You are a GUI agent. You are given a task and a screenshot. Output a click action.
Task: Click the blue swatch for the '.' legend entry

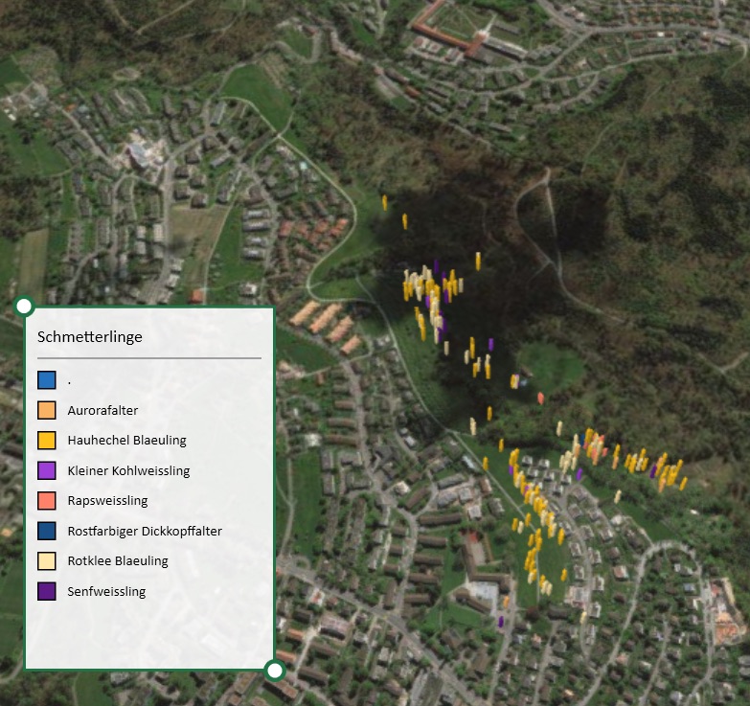coord(46,379)
